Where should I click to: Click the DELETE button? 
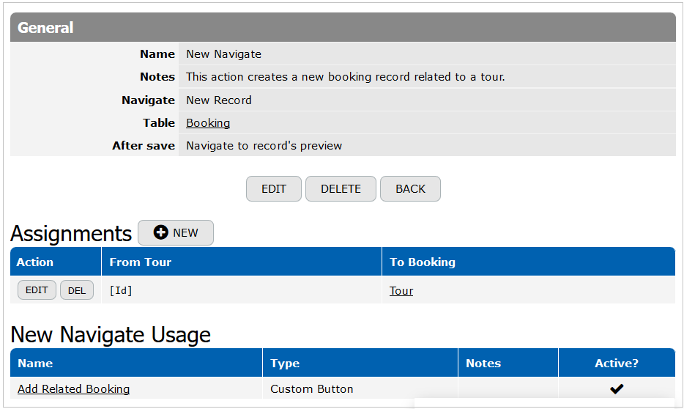[341, 188]
